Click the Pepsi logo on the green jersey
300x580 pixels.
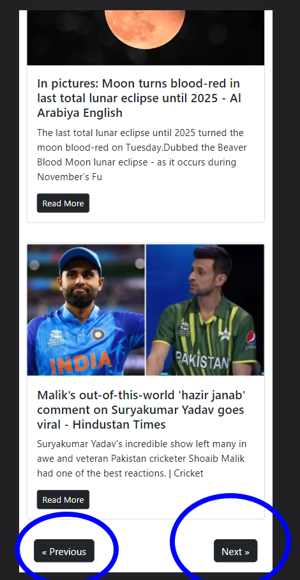pyautogui.click(x=251, y=340)
